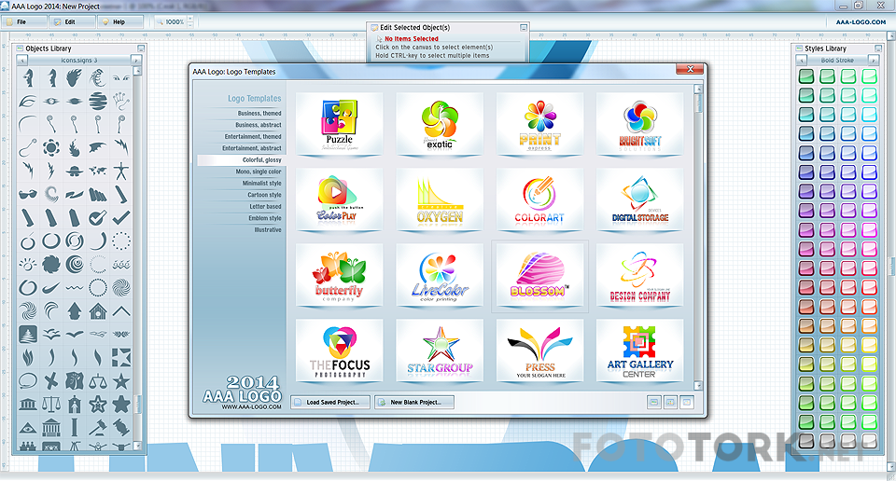Select the Business, themed template category

click(x=259, y=114)
